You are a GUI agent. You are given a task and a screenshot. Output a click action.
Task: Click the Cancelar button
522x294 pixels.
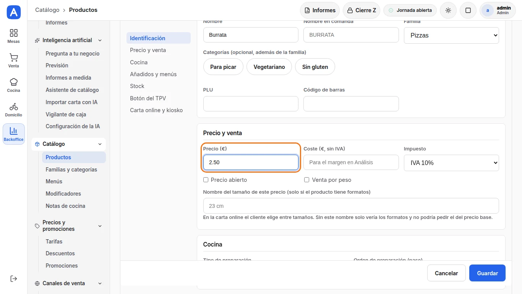tap(446, 273)
